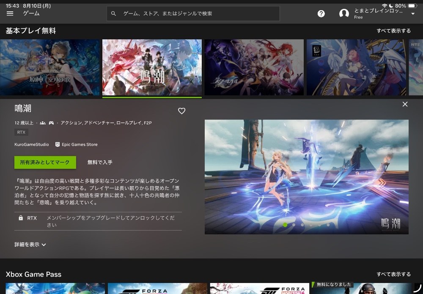This screenshot has height=294, width=423.
Task: Click the 15:43 clock in status bar
Action: (12, 5)
